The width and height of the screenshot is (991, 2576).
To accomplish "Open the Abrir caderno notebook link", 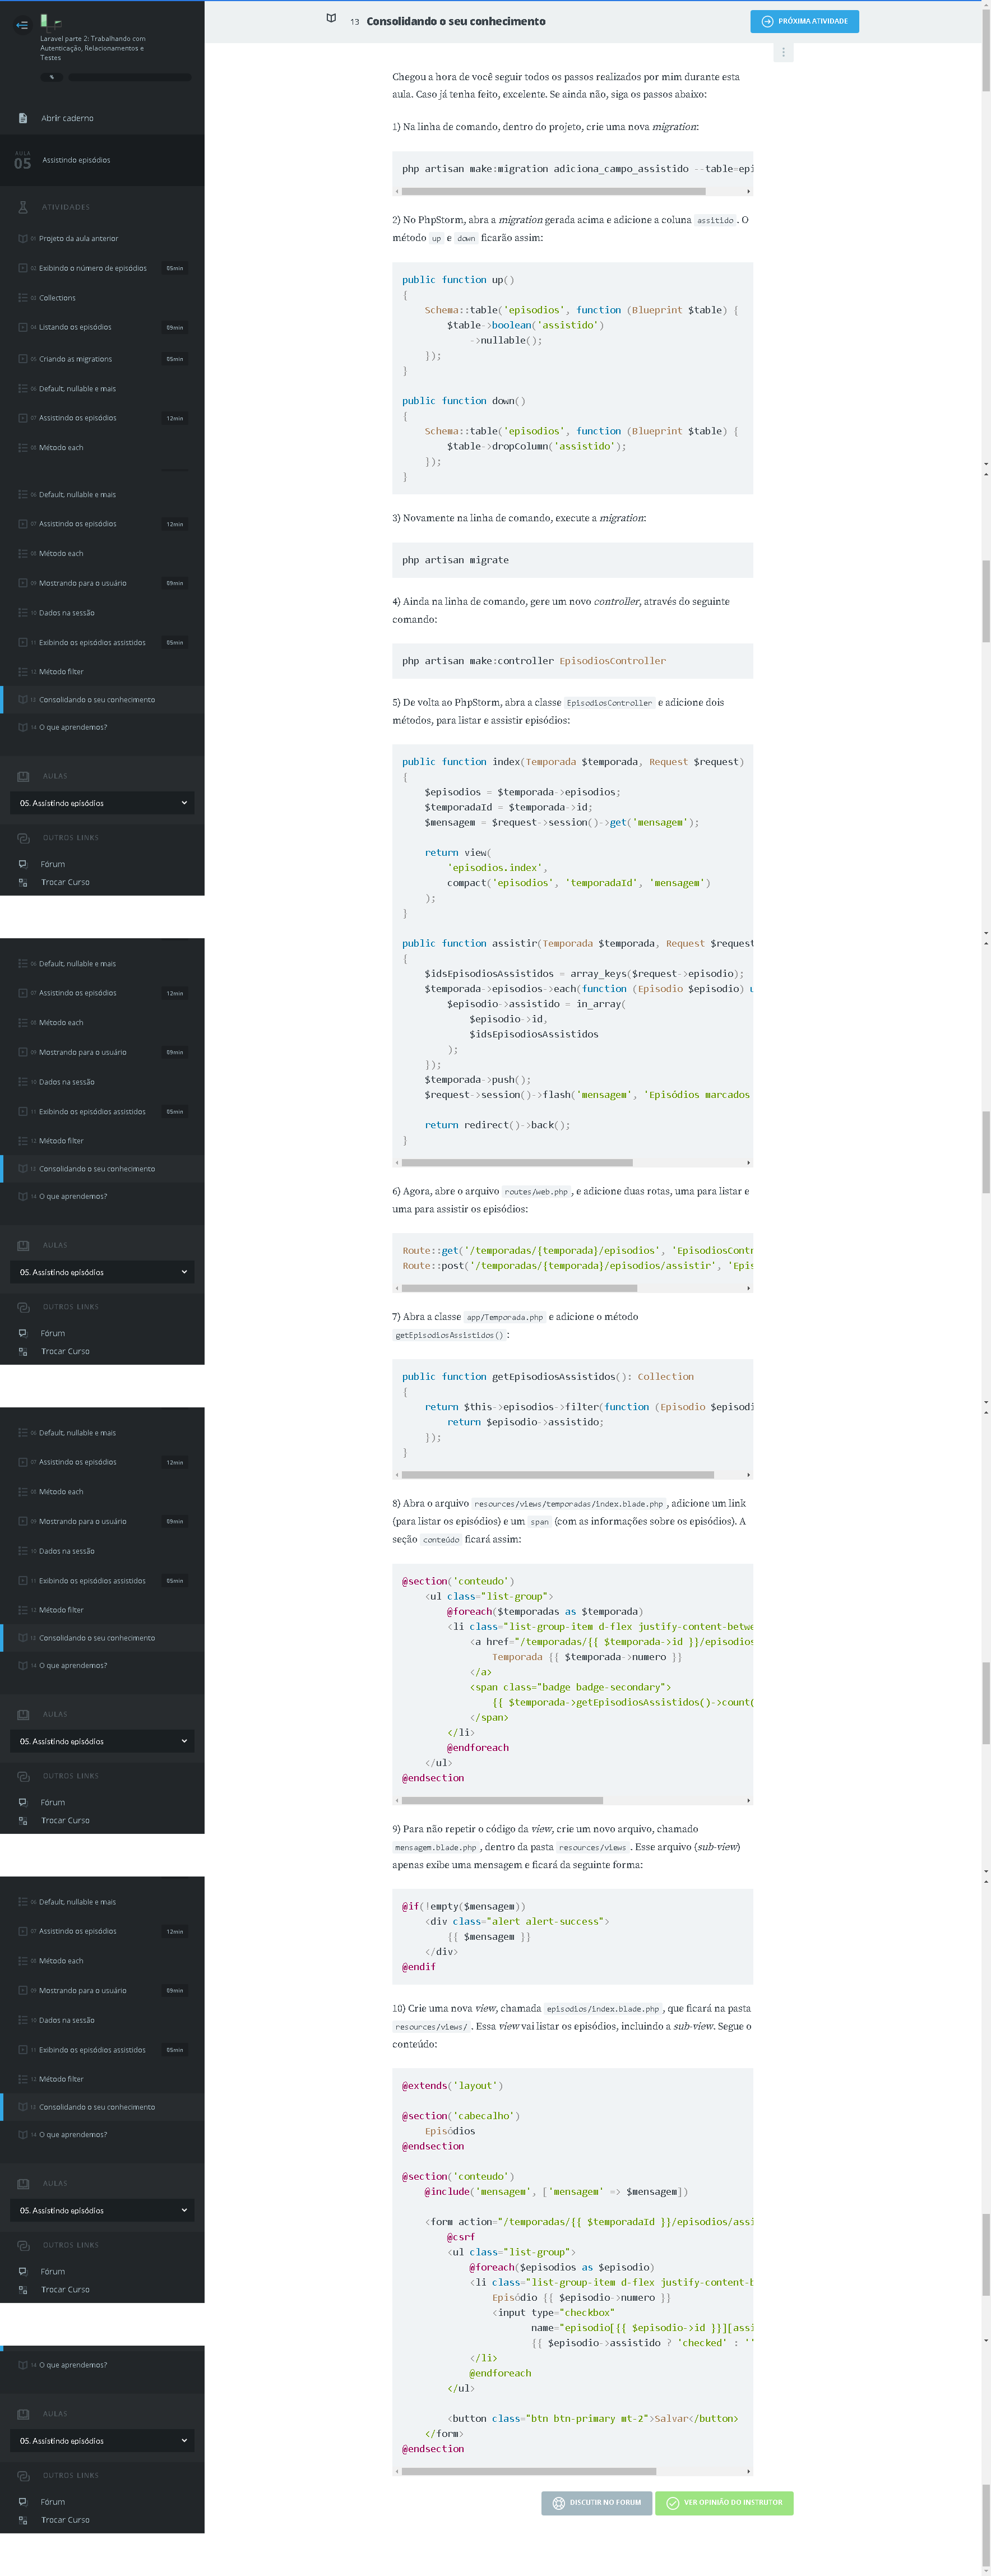I will pos(67,118).
